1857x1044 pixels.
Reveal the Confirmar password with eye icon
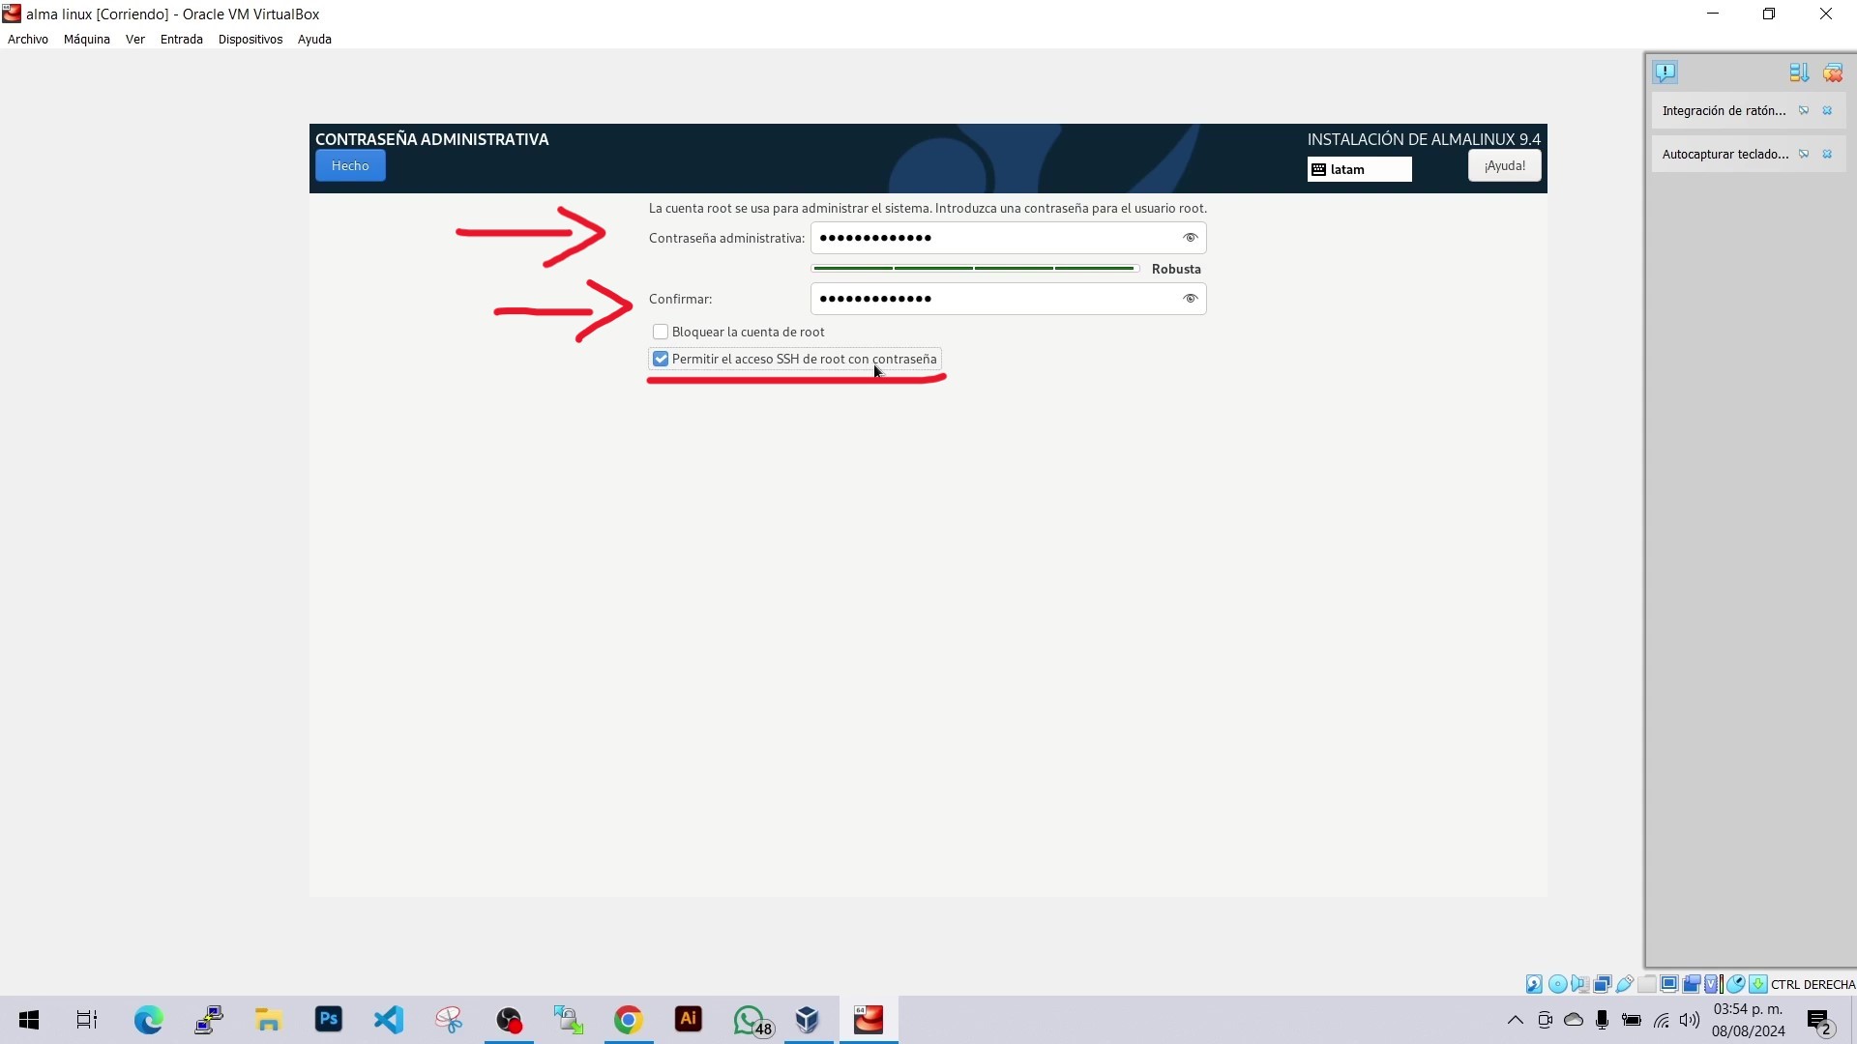1191,299
